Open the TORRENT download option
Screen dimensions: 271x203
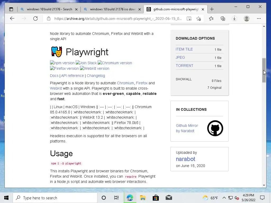pos(184,66)
